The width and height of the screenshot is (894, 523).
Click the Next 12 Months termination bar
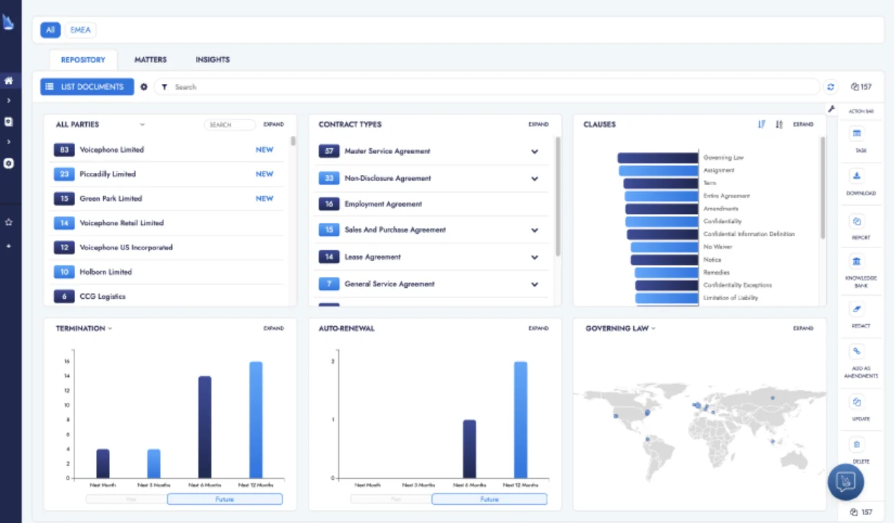click(x=256, y=420)
